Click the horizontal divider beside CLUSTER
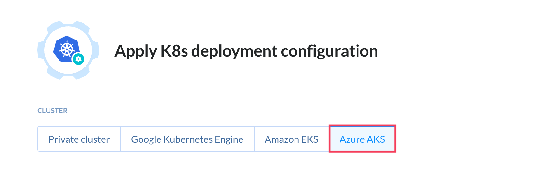 click(292, 111)
